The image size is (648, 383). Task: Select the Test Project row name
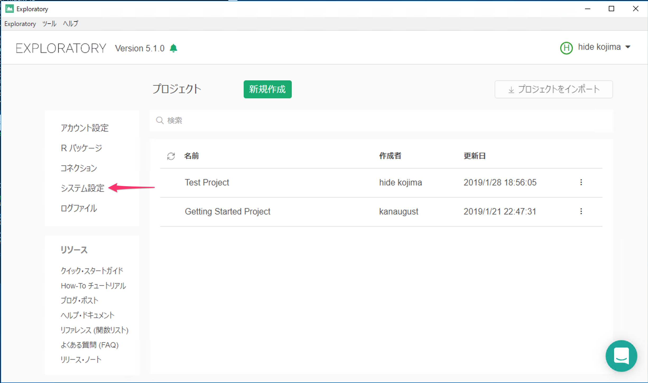point(207,183)
